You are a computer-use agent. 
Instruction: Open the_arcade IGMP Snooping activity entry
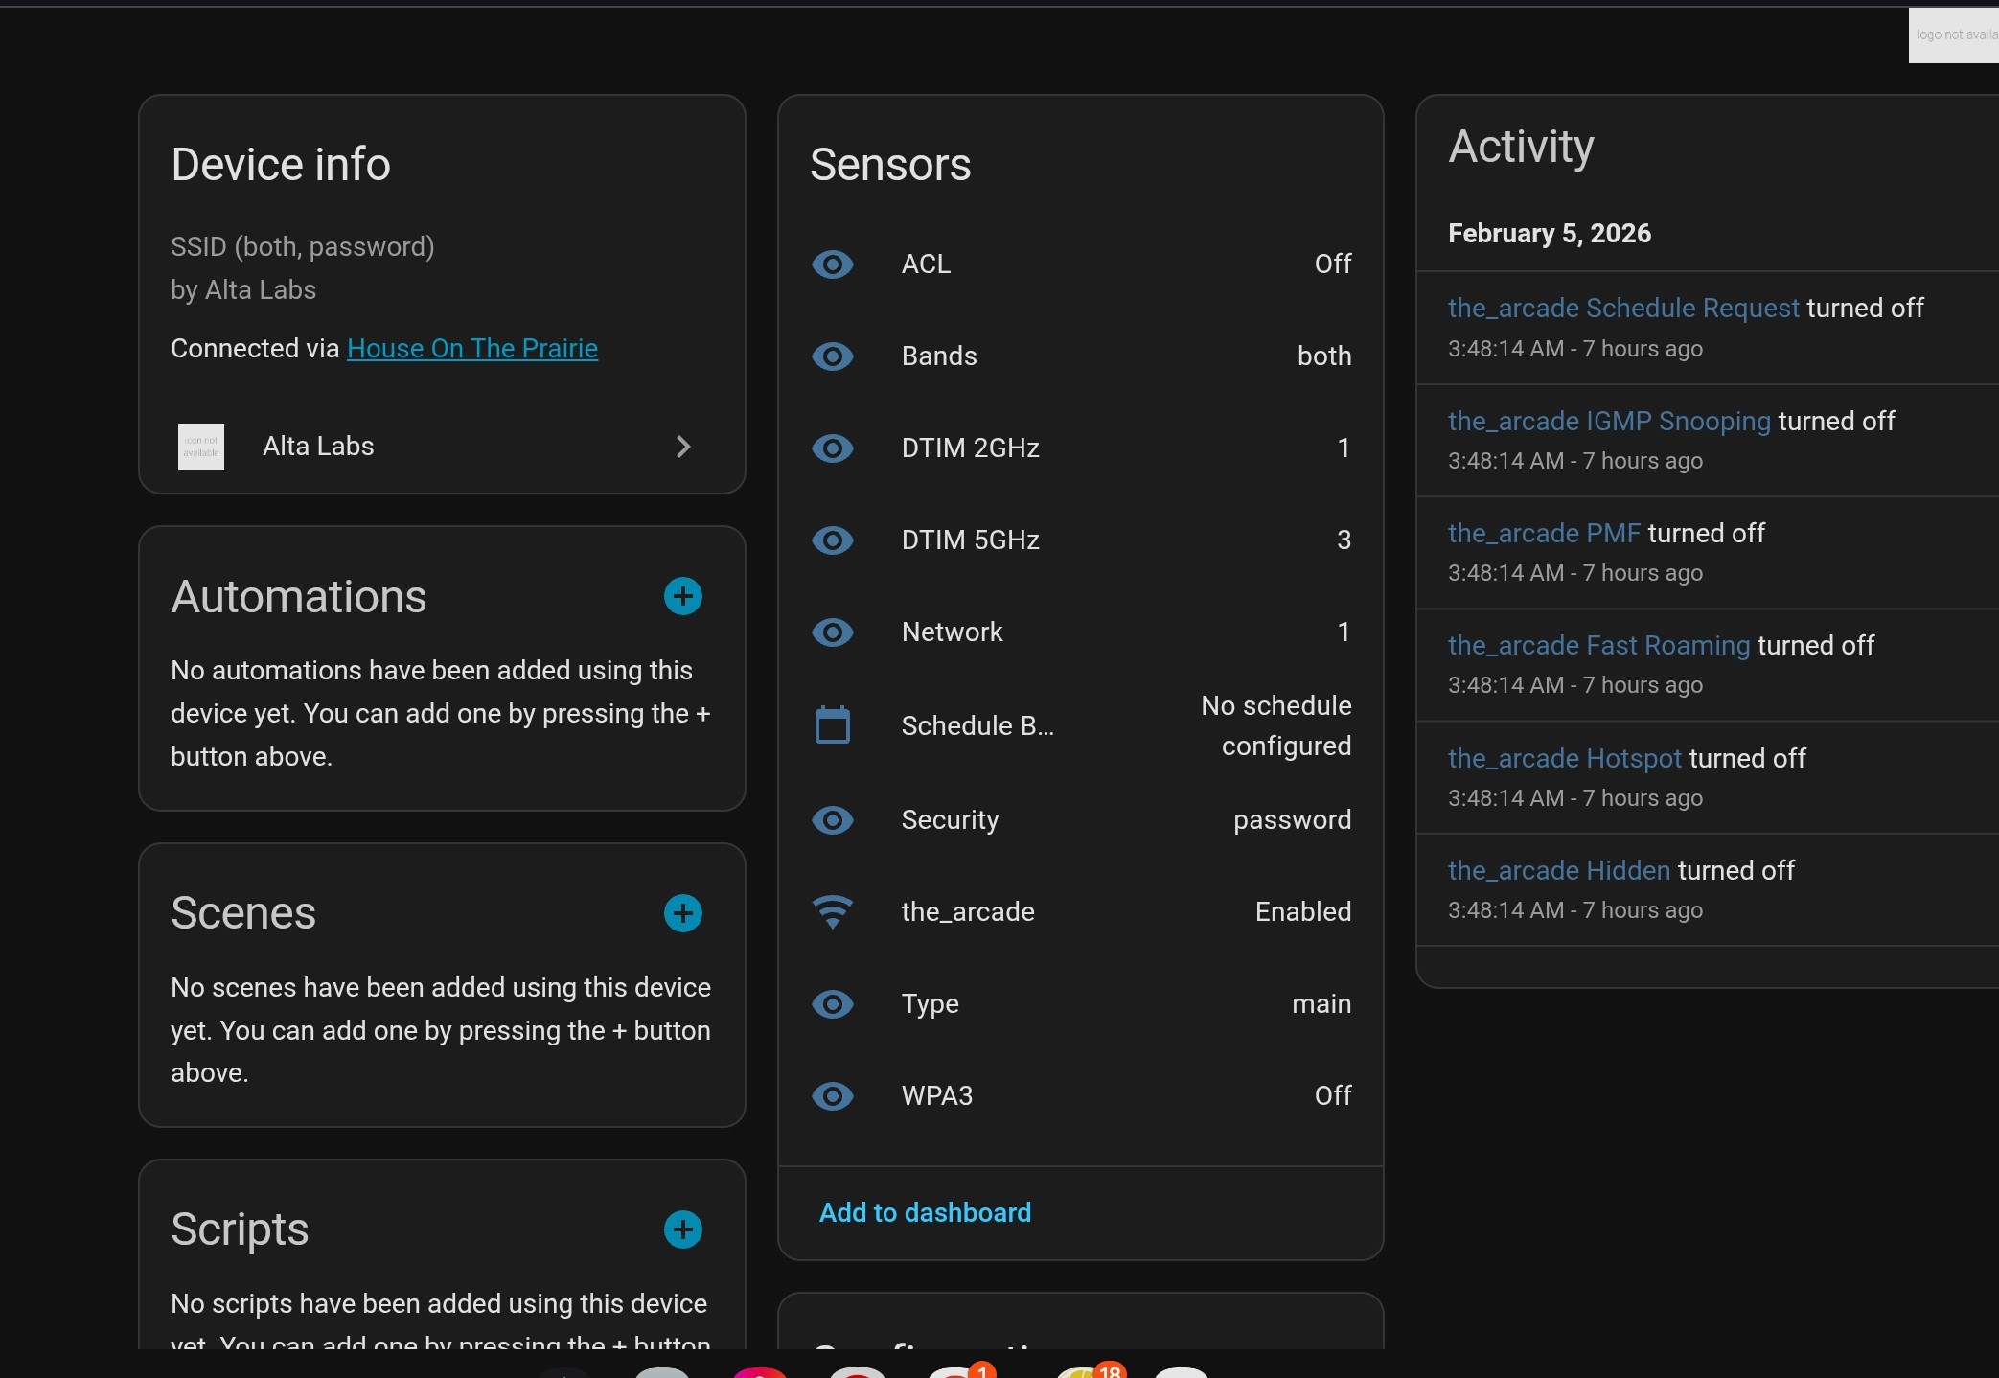(1608, 422)
